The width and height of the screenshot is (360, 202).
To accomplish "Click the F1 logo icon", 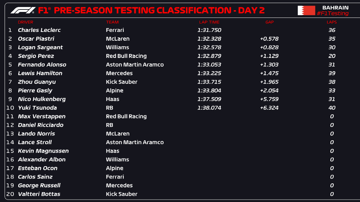I will pos(23,10).
